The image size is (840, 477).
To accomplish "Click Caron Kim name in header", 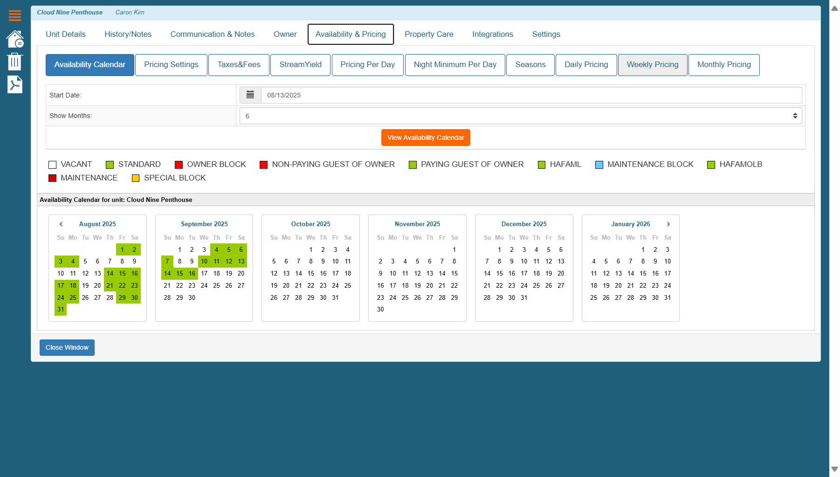I will (130, 13).
